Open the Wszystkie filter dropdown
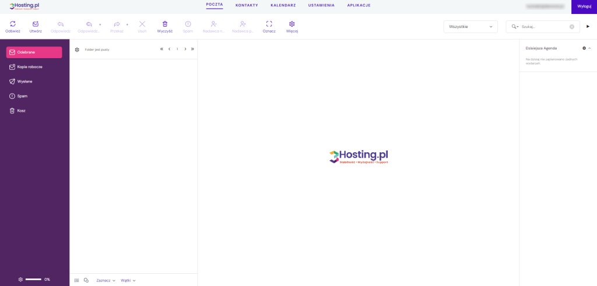The height and width of the screenshot is (286, 597). (x=470, y=27)
